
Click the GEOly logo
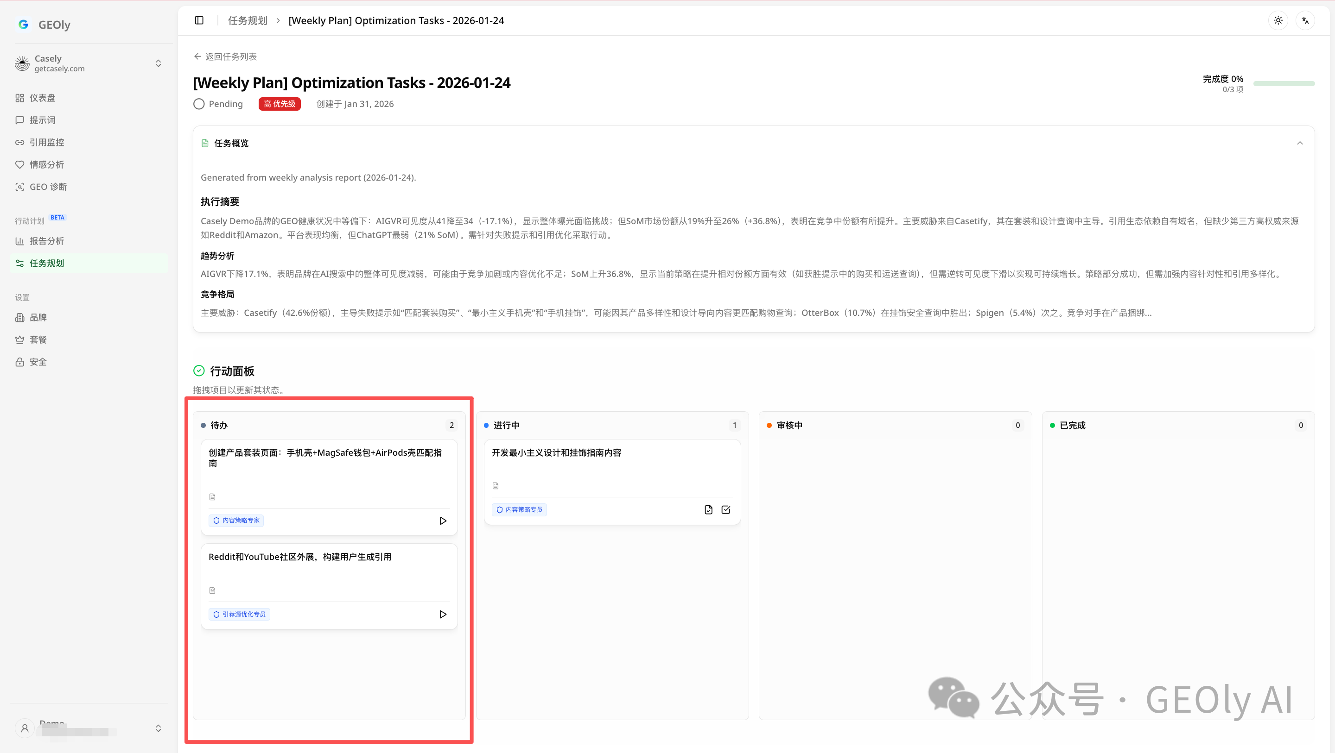pyautogui.click(x=44, y=25)
